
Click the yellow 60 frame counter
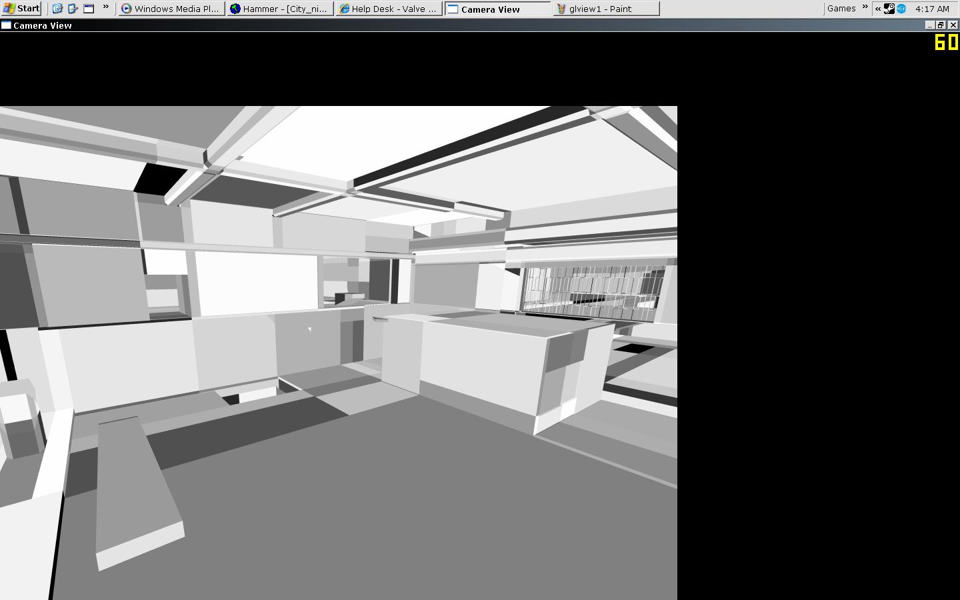tap(946, 42)
